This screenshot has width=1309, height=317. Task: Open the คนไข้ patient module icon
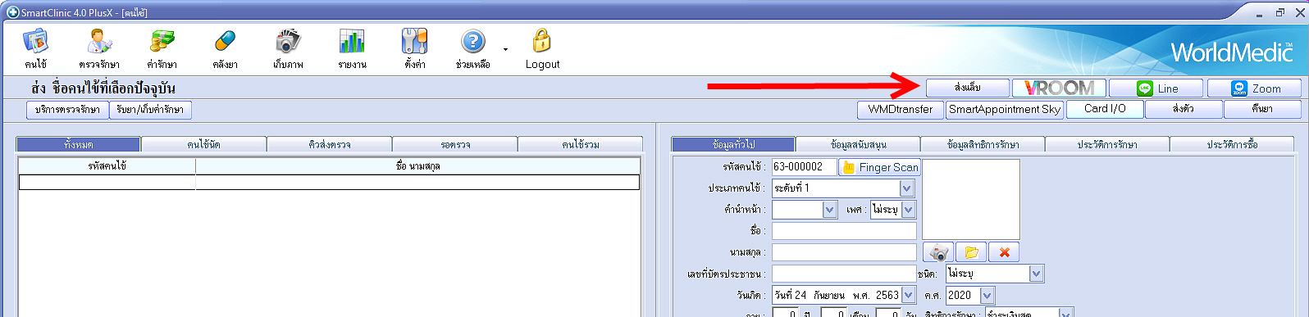point(35,41)
